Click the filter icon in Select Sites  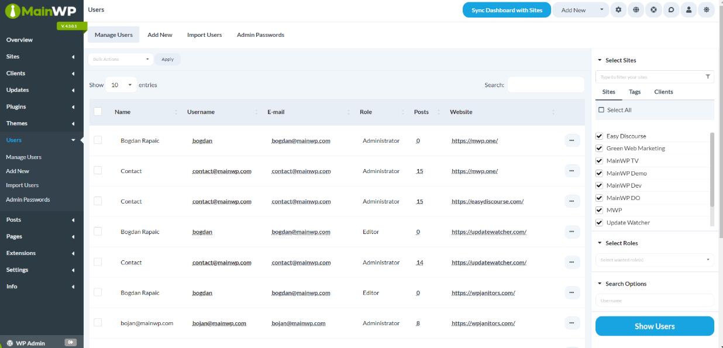click(x=708, y=77)
